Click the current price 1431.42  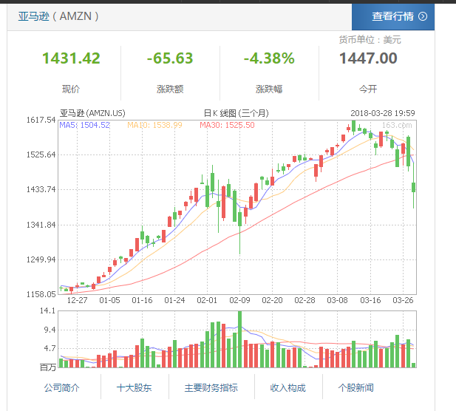[x=71, y=58]
